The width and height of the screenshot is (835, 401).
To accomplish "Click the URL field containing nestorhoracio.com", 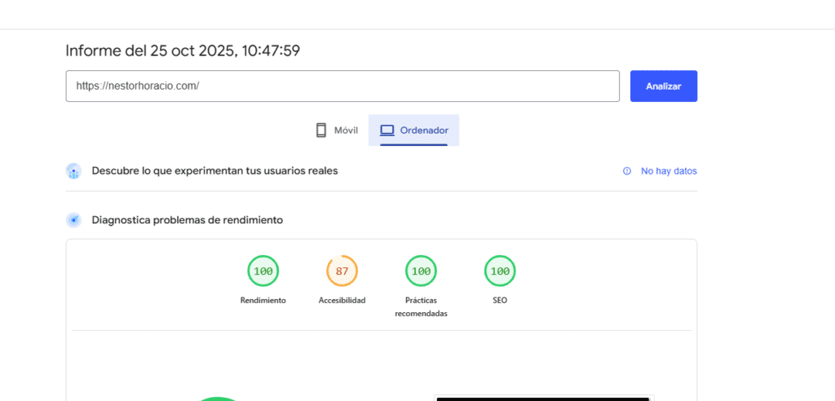I will click(x=342, y=86).
